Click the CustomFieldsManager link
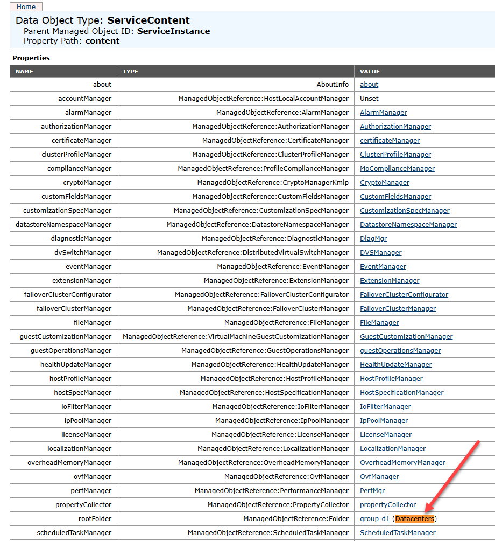 pyautogui.click(x=395, y=196)
